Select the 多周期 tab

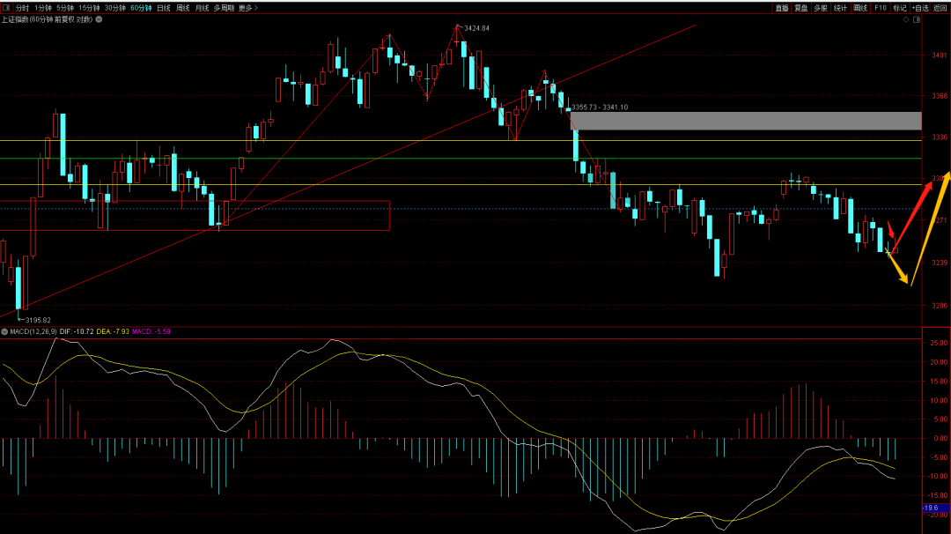click(224, 7)
